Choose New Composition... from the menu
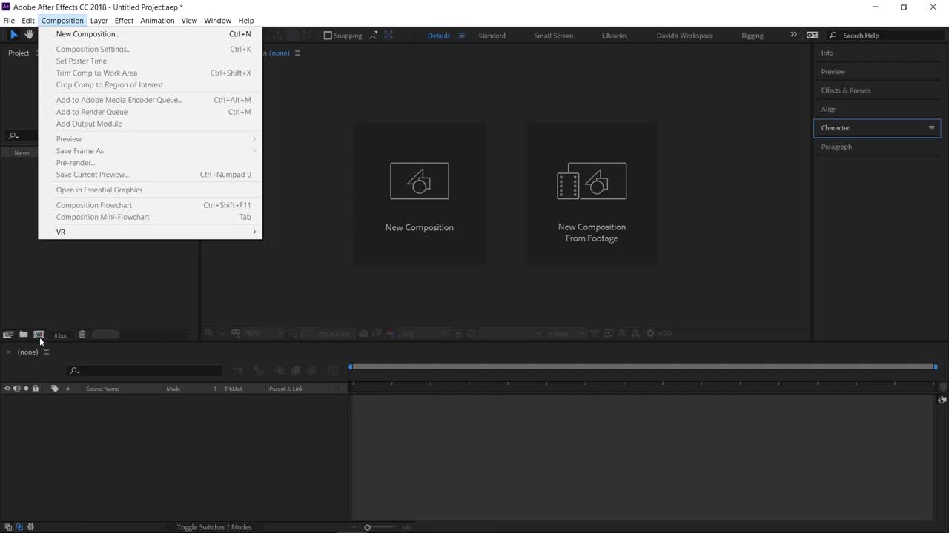The height and width of the screenshot is (533, 949). 151,34
